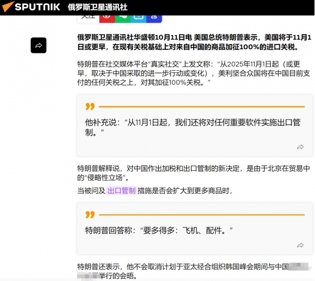This screenshot has width=315, height=281.
Task: Share the quote about 飞机、配件
Action: click(300, 245)
